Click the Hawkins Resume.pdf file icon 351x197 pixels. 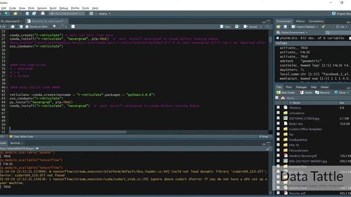coord(285,155)
